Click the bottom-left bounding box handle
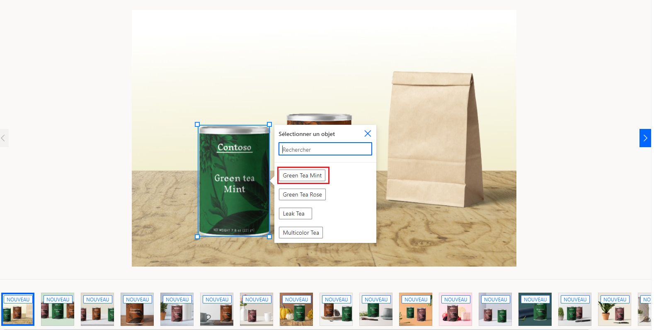 tap(197, 237)
